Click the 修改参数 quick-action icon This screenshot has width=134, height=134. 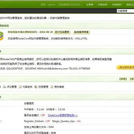click(x=52, y=87)
